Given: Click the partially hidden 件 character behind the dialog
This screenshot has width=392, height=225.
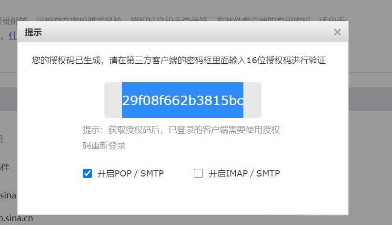Looking at the screenshot, I should point(5,167).
